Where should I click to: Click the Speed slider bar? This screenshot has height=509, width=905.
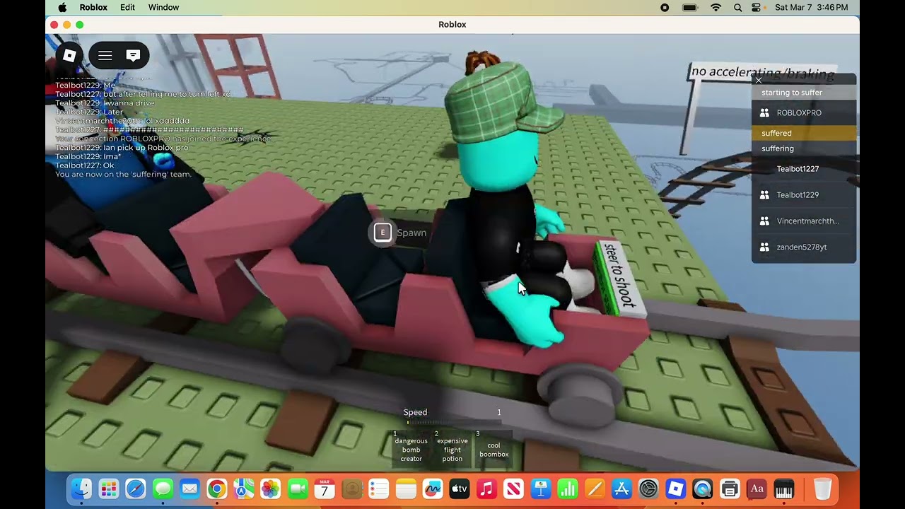(452, 423)
